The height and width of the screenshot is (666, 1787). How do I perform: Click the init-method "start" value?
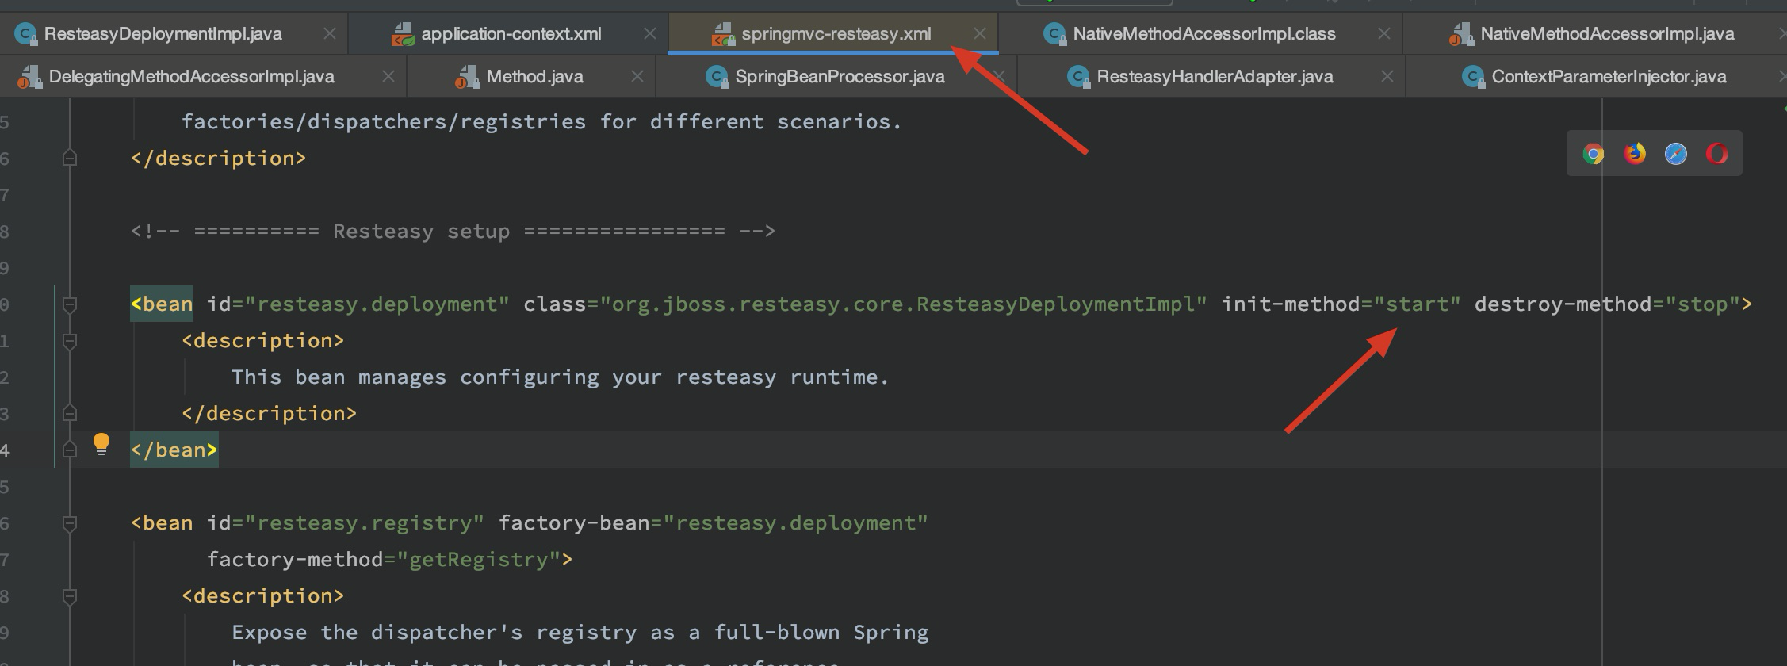(x=1417, y=304)
